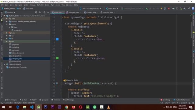Screen dimensions: 195x110
Task: Open the Project view mode dropdown
Action: tap(10, 13)
